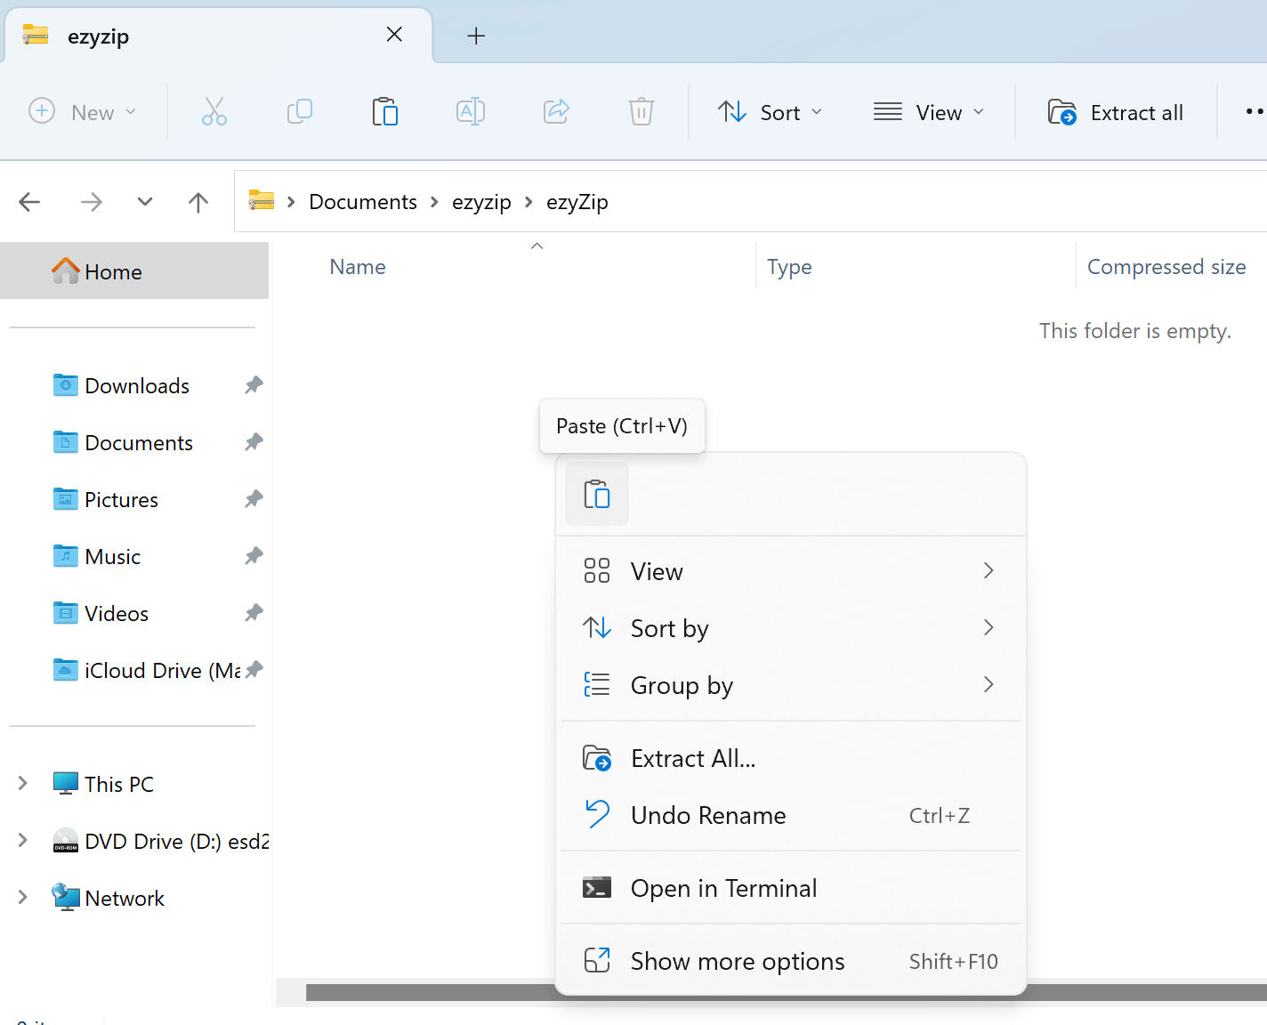Screen dimensions: 1267x1025
Task: Open the Documents breadcrumb link
Action: pyautogui.click(x=362, y=201)
